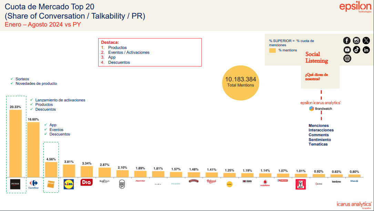Click the 'Sorteos' checkmark item
This screenshot has height=211, width=374.
click(22, 79)
